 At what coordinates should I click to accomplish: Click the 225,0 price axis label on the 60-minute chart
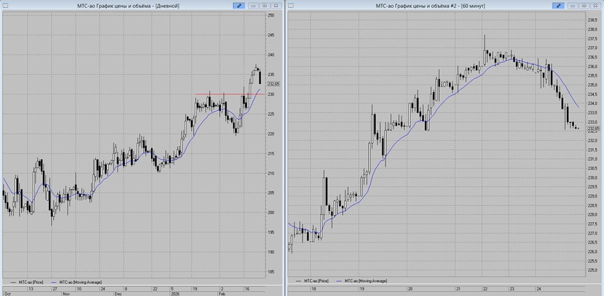593,271
